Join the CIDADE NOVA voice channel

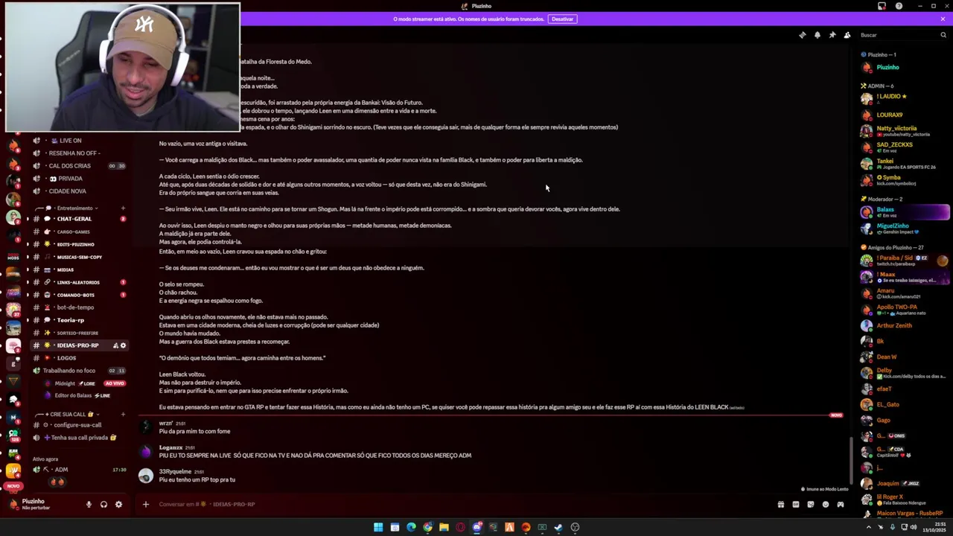coord(78,191)
